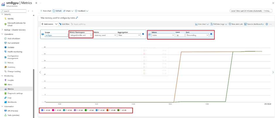Collapse the Security section
The width and height of the screenshot is (275, 118).
click(2, 14)
